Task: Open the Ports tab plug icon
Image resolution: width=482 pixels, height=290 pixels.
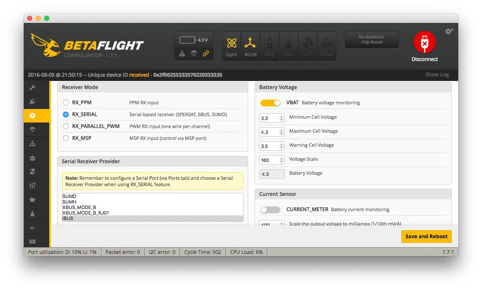Action: coord(33,102)
